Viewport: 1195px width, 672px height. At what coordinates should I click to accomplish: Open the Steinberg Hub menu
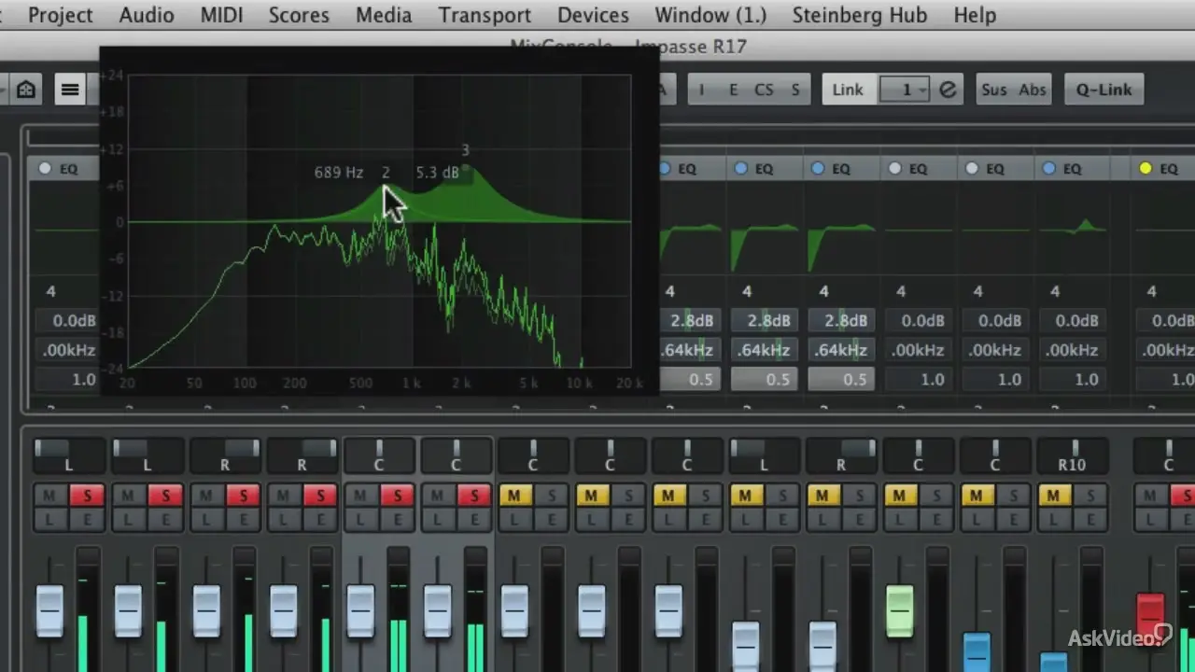click(x=860, y=15)
